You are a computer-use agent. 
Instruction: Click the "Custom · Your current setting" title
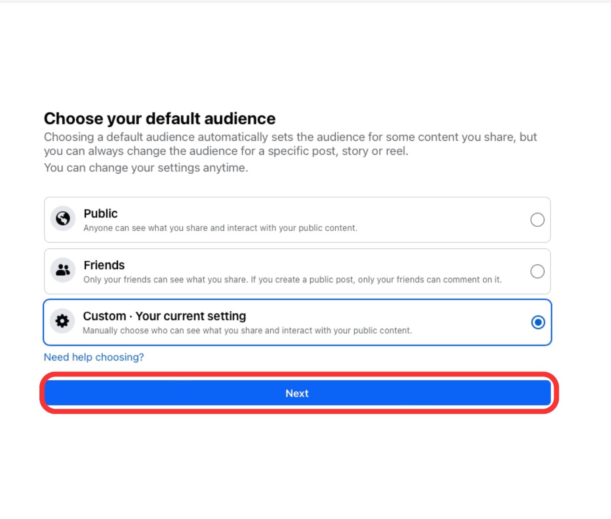pyautogui.click(x=164, y=316)
